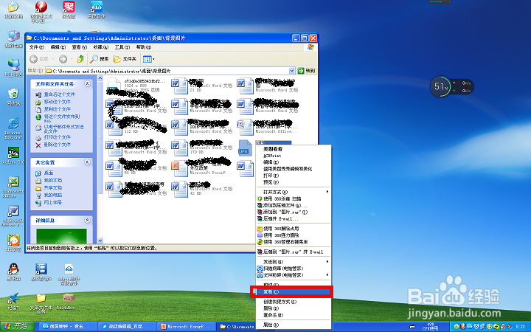Click the green preview thumbnail in details
This screenshot has height=332, width=531.
(x=61, y=236)
